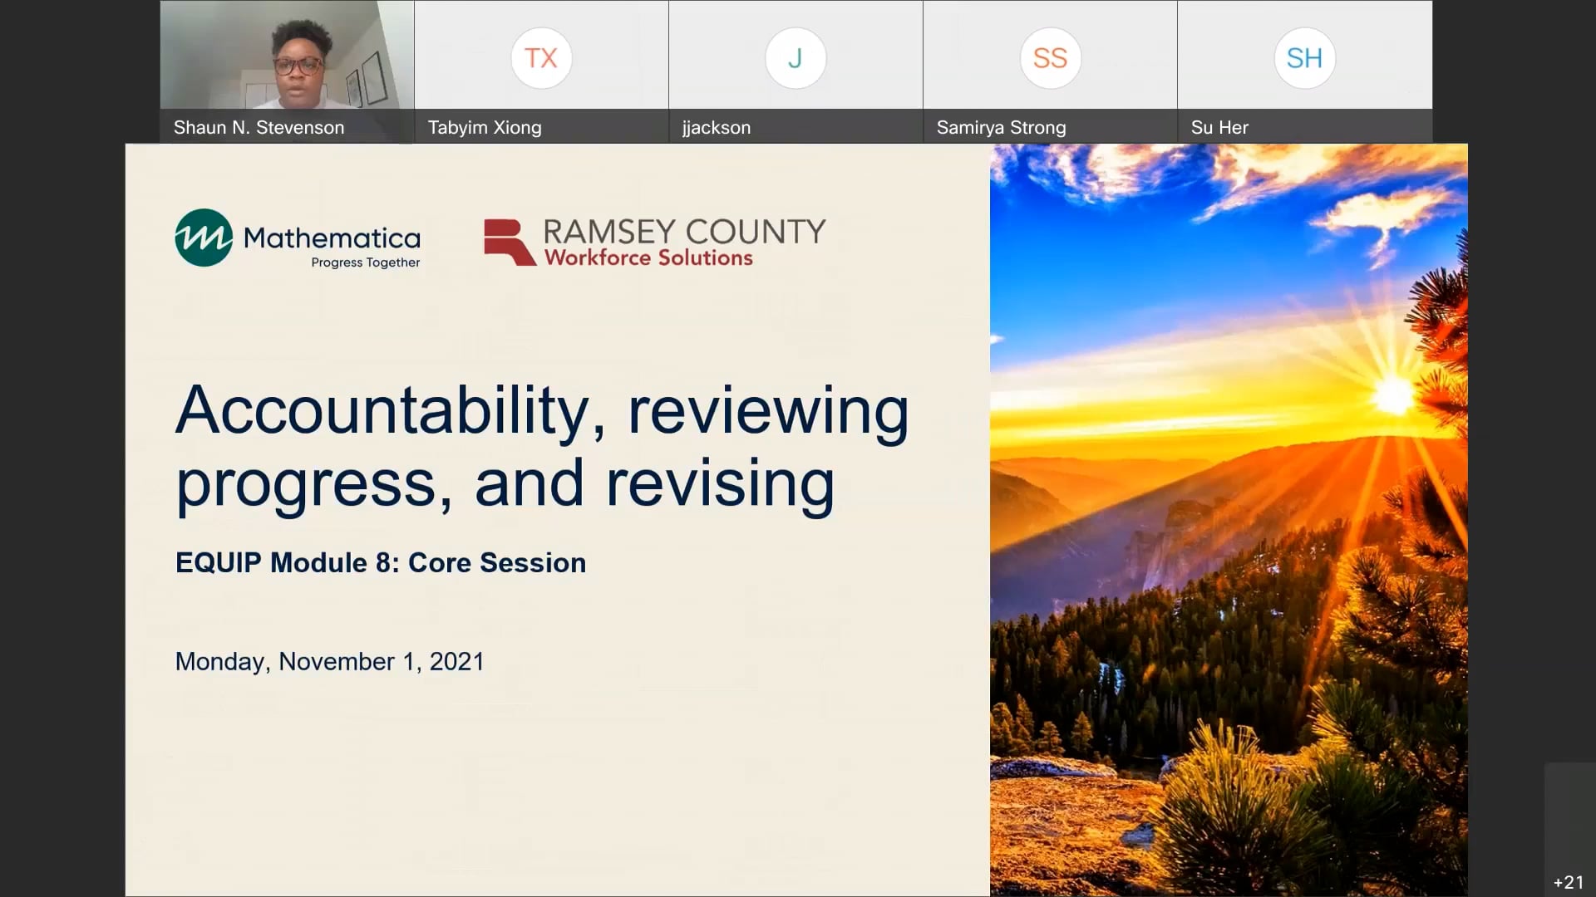
Task: Click Su Her's SH avatar circle
Action: [x=1304, y=58]
